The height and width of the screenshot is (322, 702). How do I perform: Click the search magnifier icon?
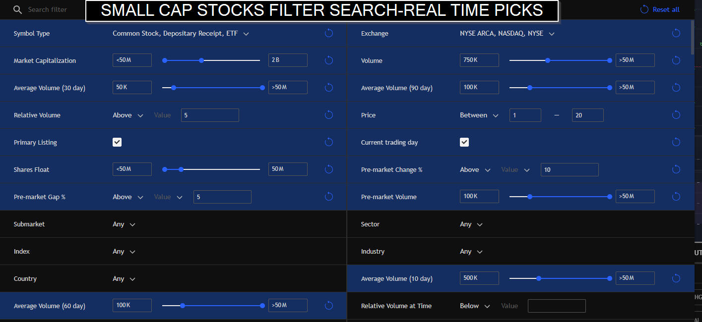point(18,10)
